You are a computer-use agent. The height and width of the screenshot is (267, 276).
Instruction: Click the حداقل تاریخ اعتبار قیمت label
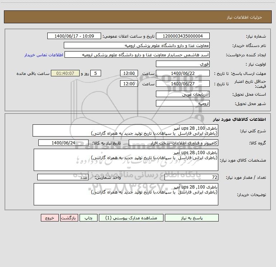250,84
